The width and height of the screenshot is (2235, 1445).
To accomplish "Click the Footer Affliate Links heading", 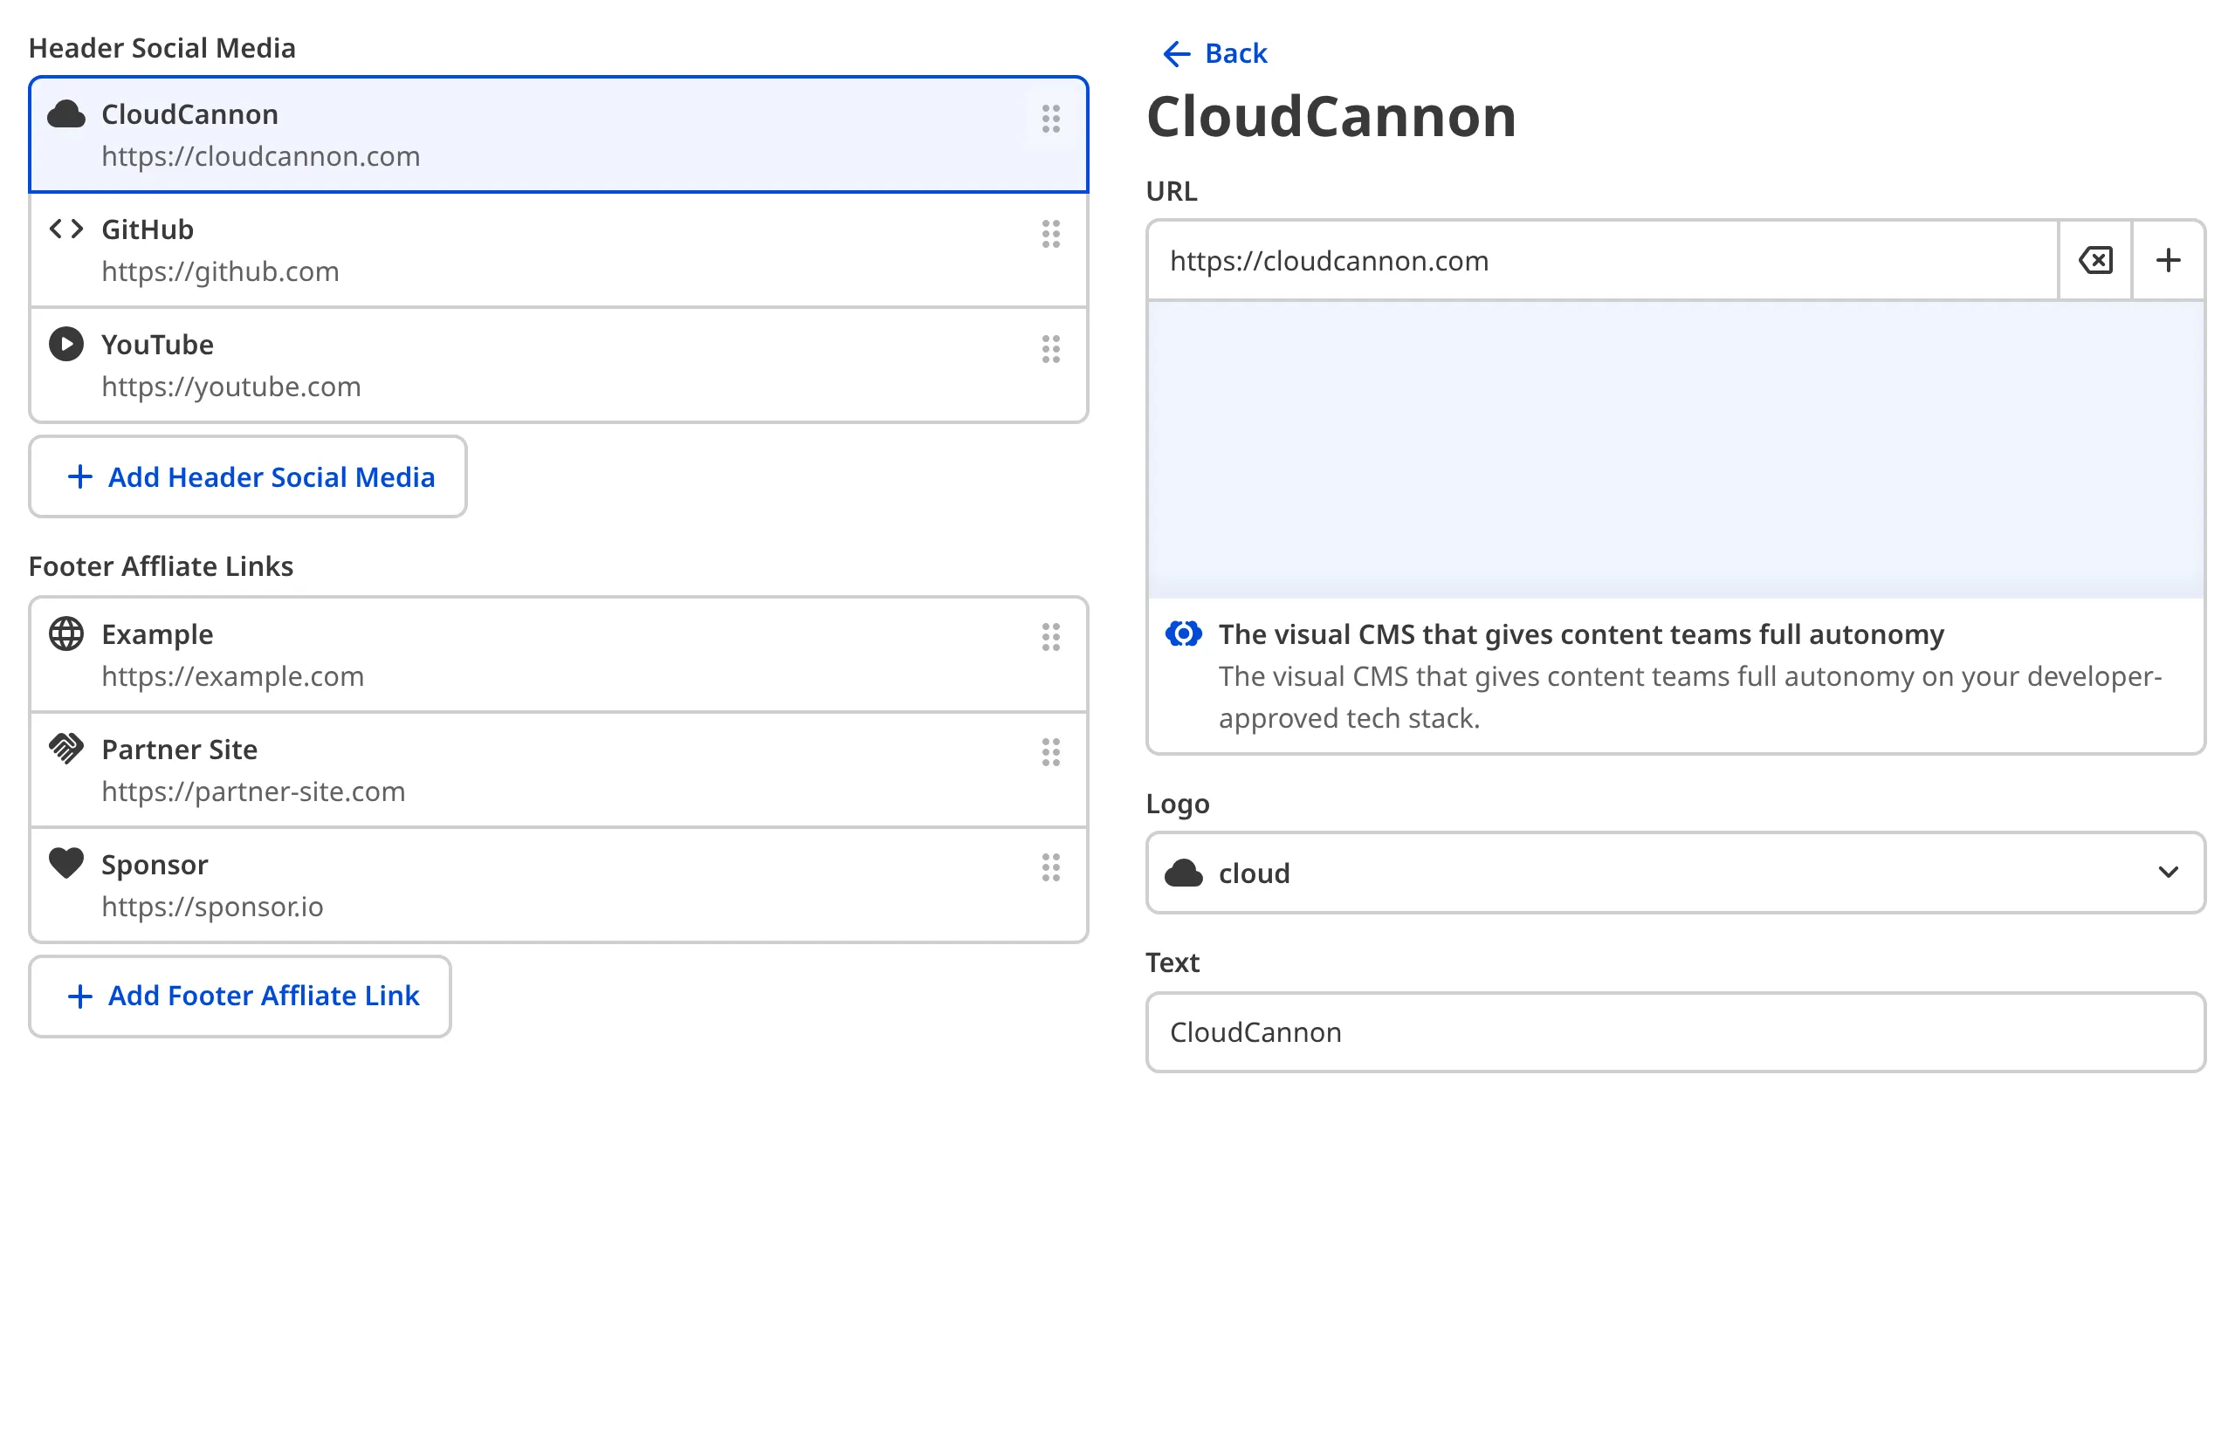I will coord(162,566).
